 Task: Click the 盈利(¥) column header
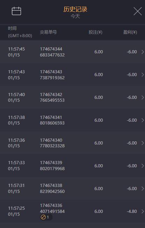tap(130, 32)
